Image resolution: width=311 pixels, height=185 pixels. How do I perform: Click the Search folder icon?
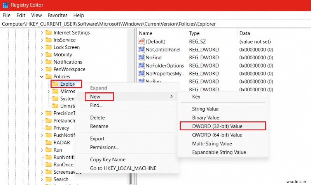pos(49,179)
